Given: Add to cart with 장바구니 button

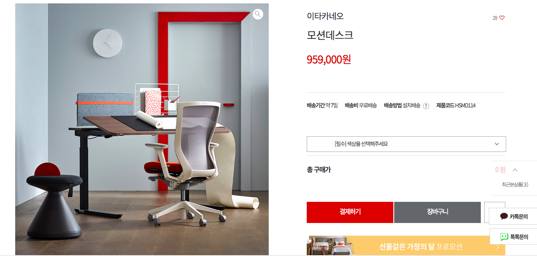Looking at the screenshot, I should point(437,212).
